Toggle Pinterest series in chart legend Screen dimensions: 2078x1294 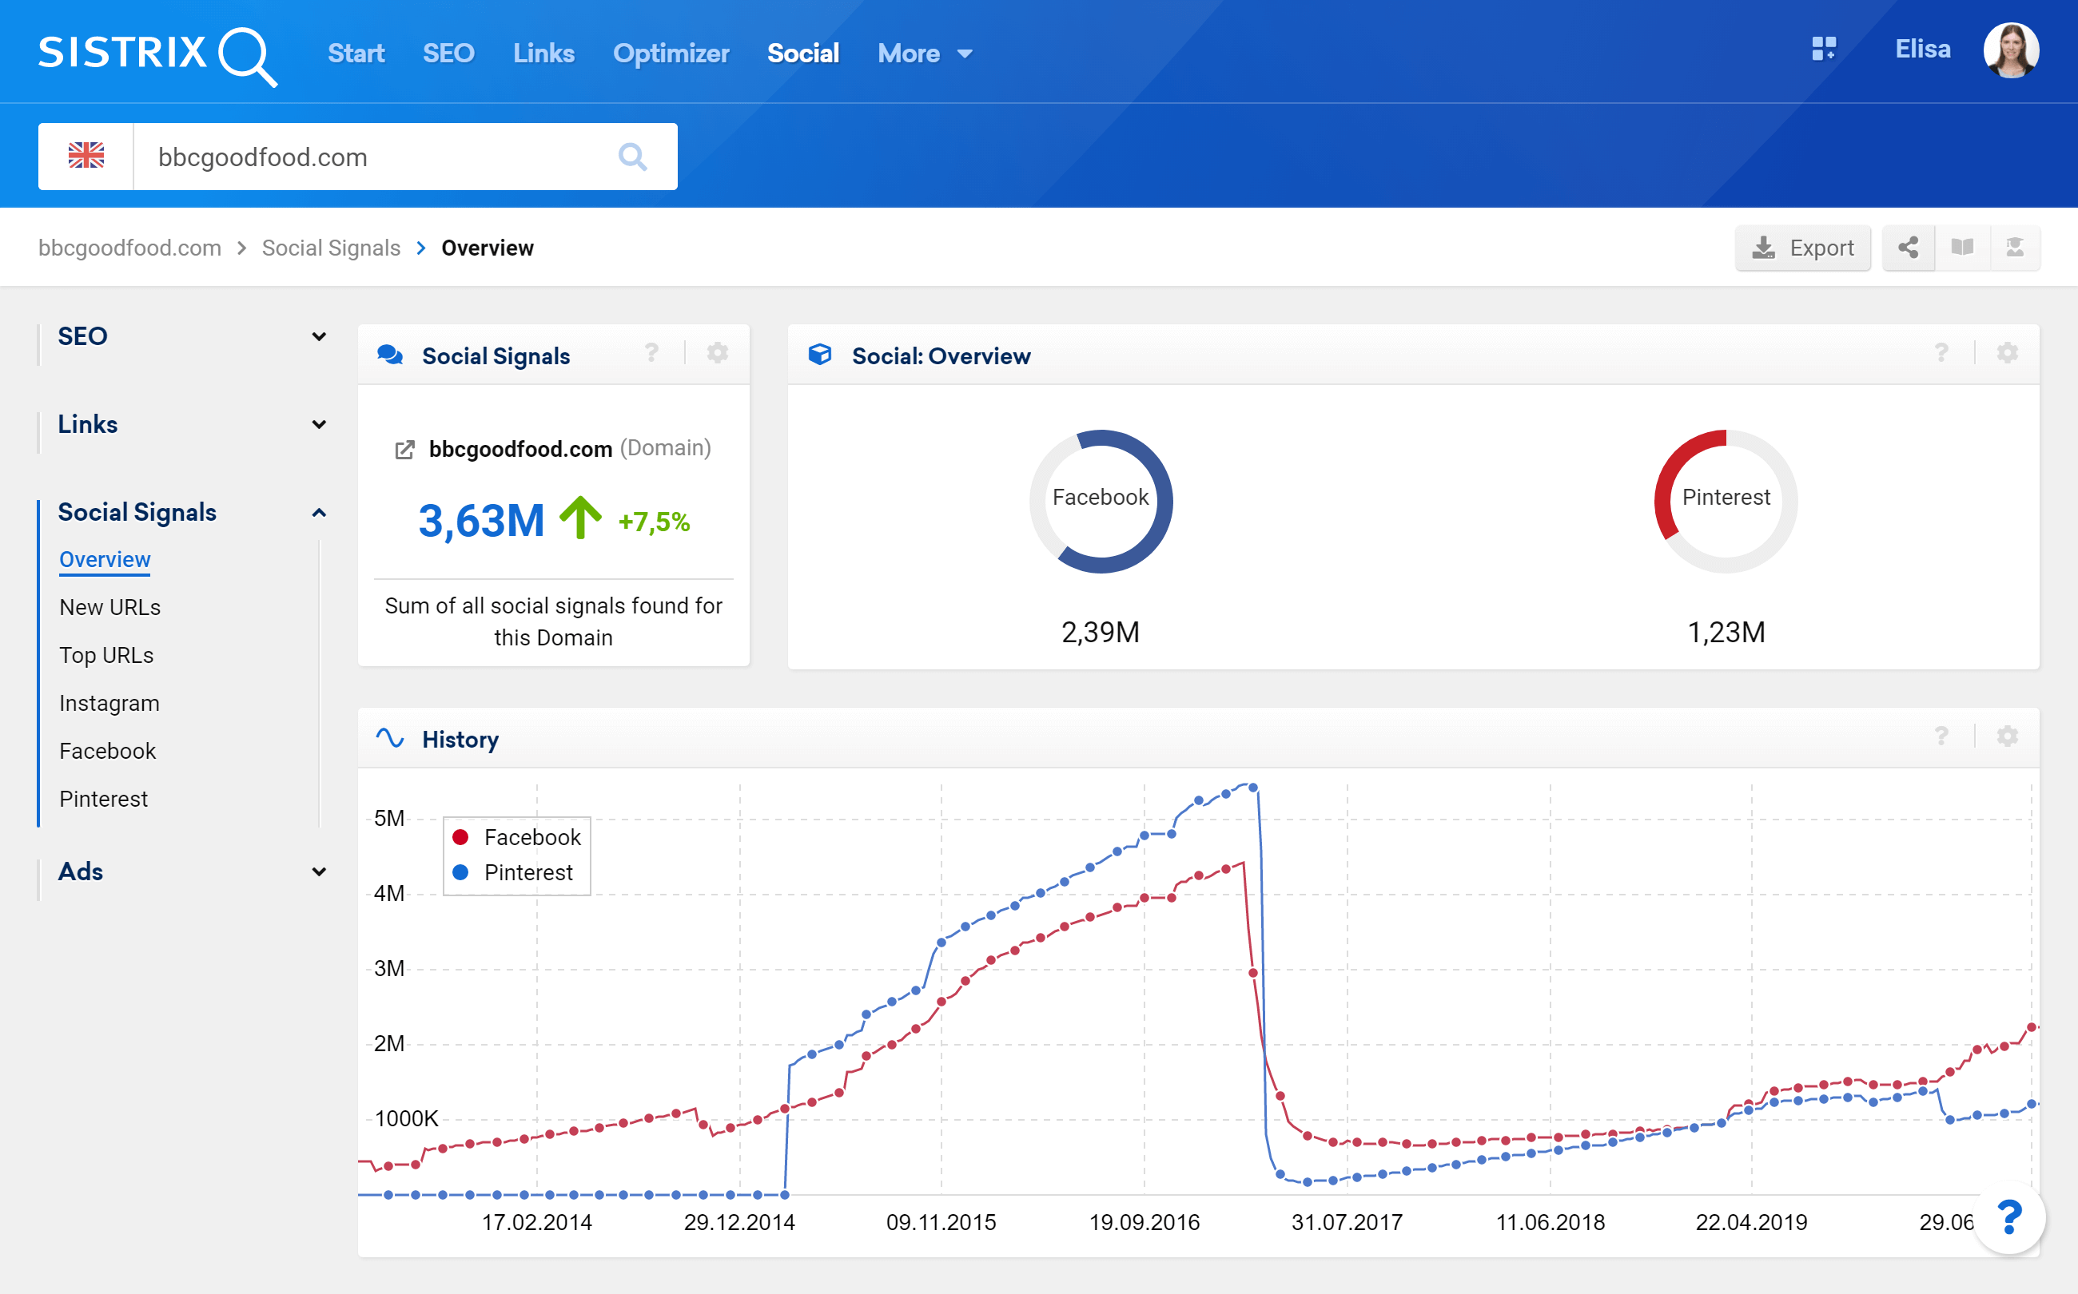pos(513,872)
